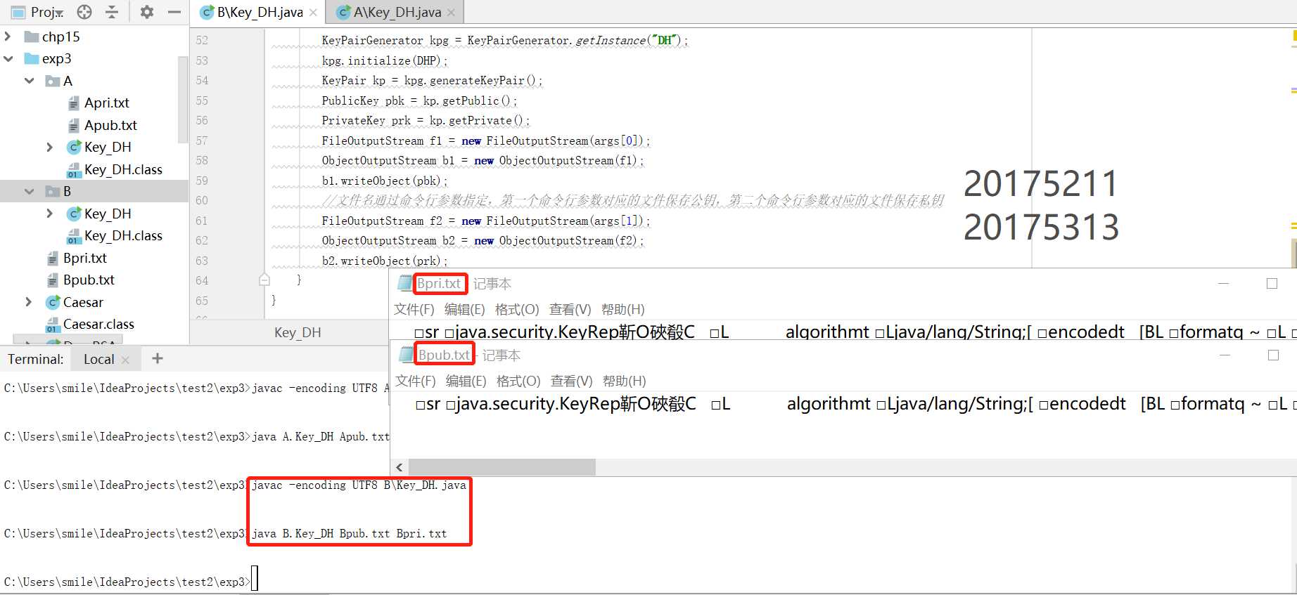Image resolution: width=1297 pixels, height=595 pixels.
Task: Expand Key_DH class under folder A
Action: (49, 147)
